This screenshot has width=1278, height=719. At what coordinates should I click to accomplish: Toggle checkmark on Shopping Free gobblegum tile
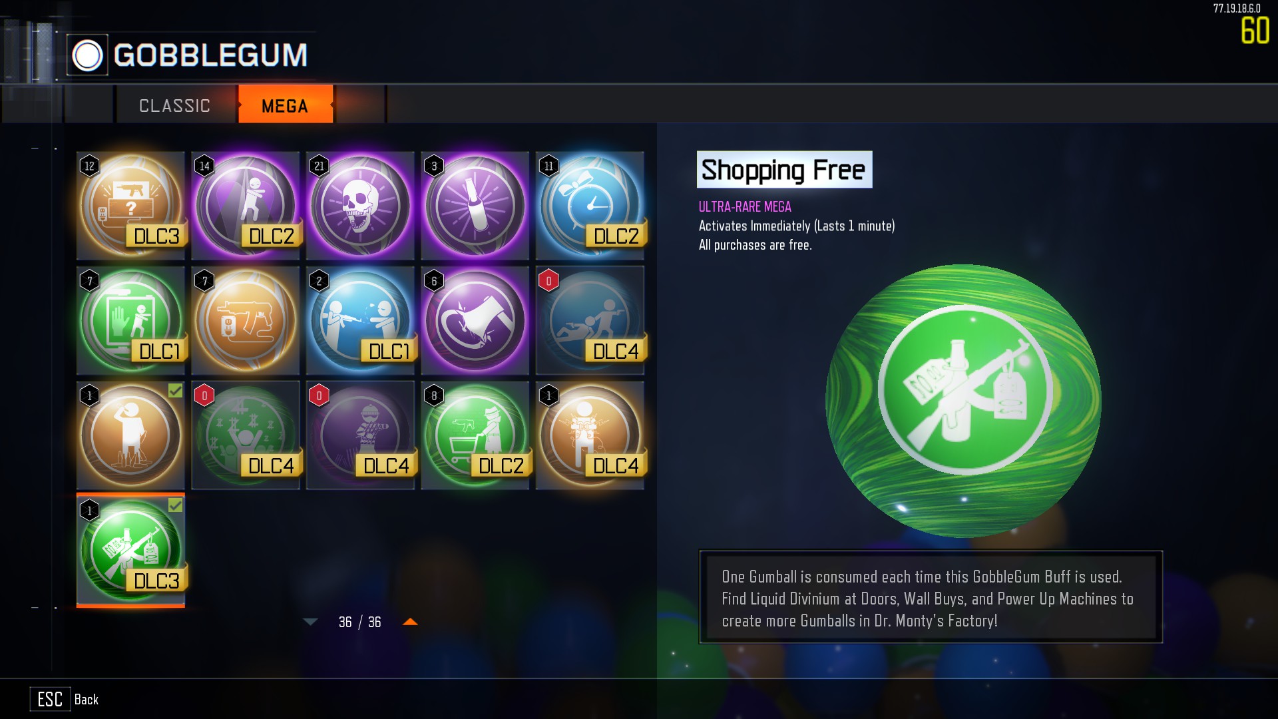click(x=175, y=505)
